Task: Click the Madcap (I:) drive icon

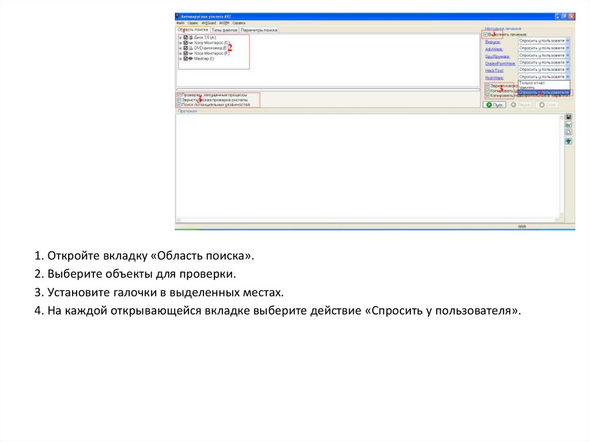Action: tap(191, 58)
